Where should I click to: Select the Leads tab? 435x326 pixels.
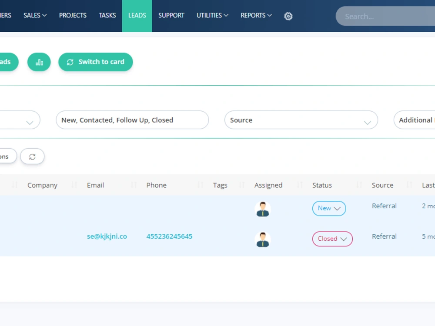coord(137,16)
